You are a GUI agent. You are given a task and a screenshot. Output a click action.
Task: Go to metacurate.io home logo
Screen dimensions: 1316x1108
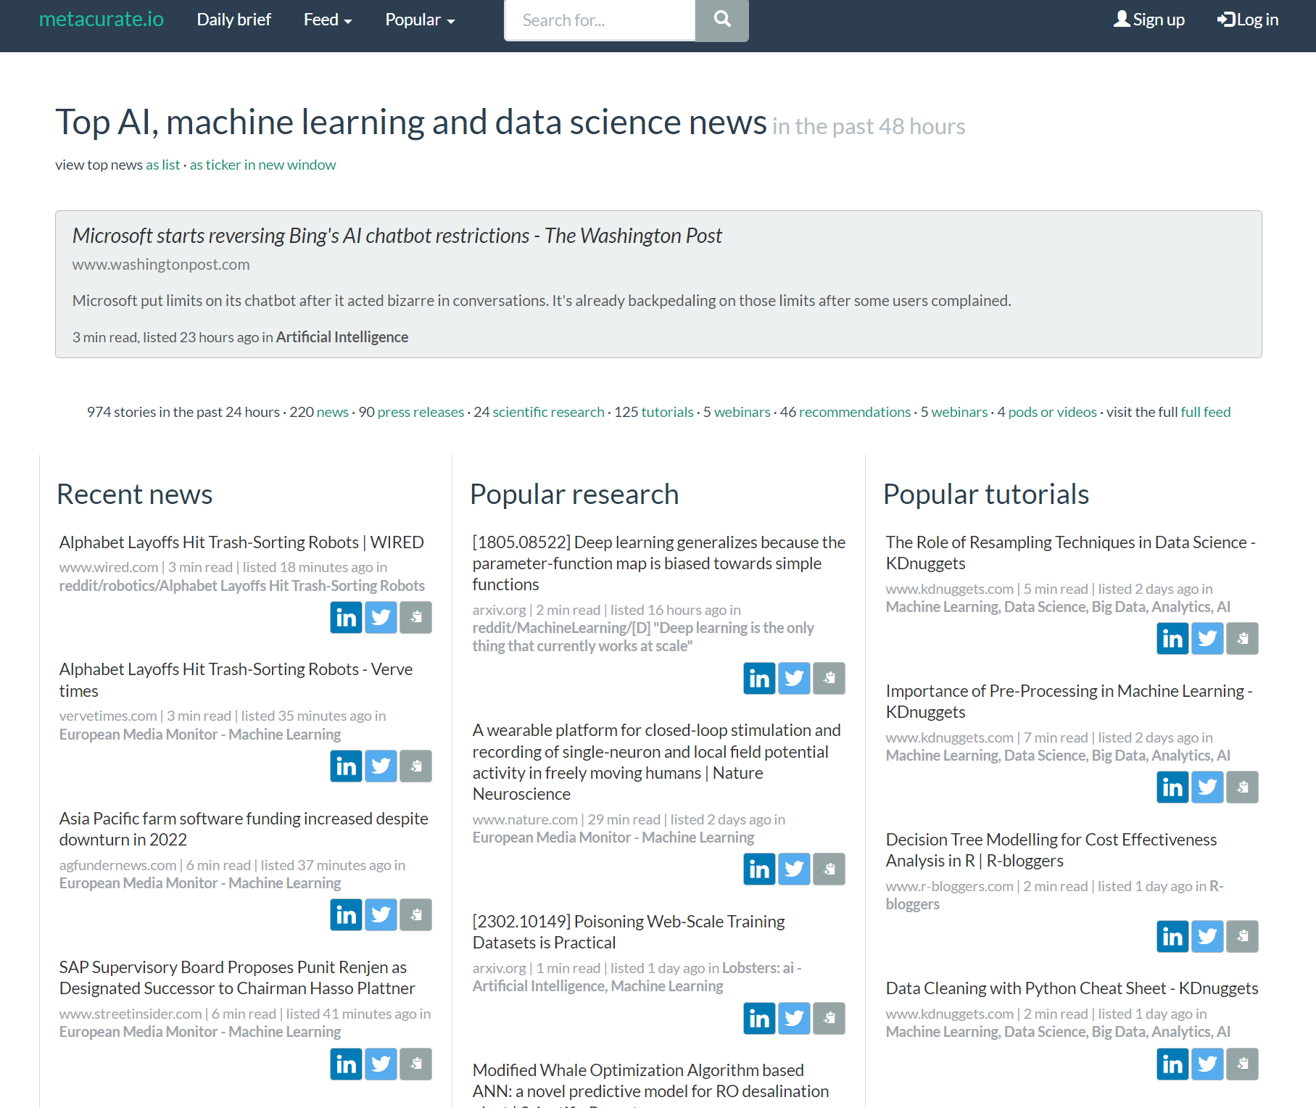point(102,19)
